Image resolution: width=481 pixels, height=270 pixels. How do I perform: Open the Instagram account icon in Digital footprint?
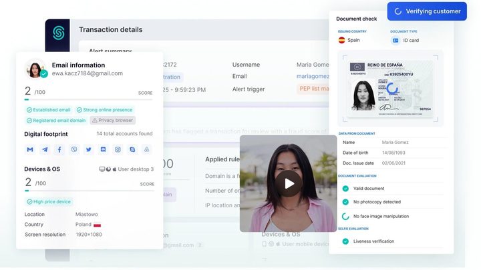pyautogui.click(x=118, y=149)
